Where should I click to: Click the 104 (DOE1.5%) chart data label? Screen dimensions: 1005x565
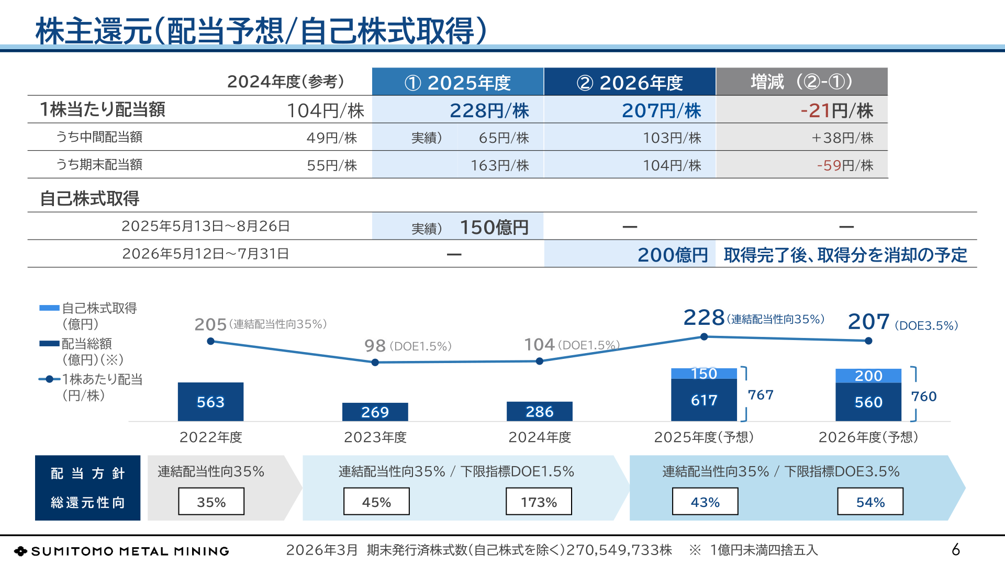coord(572,345)
